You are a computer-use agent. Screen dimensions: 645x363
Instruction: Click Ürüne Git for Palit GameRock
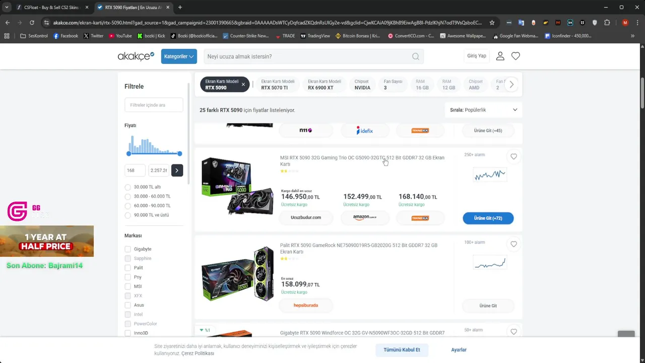[x=488, y=306]
